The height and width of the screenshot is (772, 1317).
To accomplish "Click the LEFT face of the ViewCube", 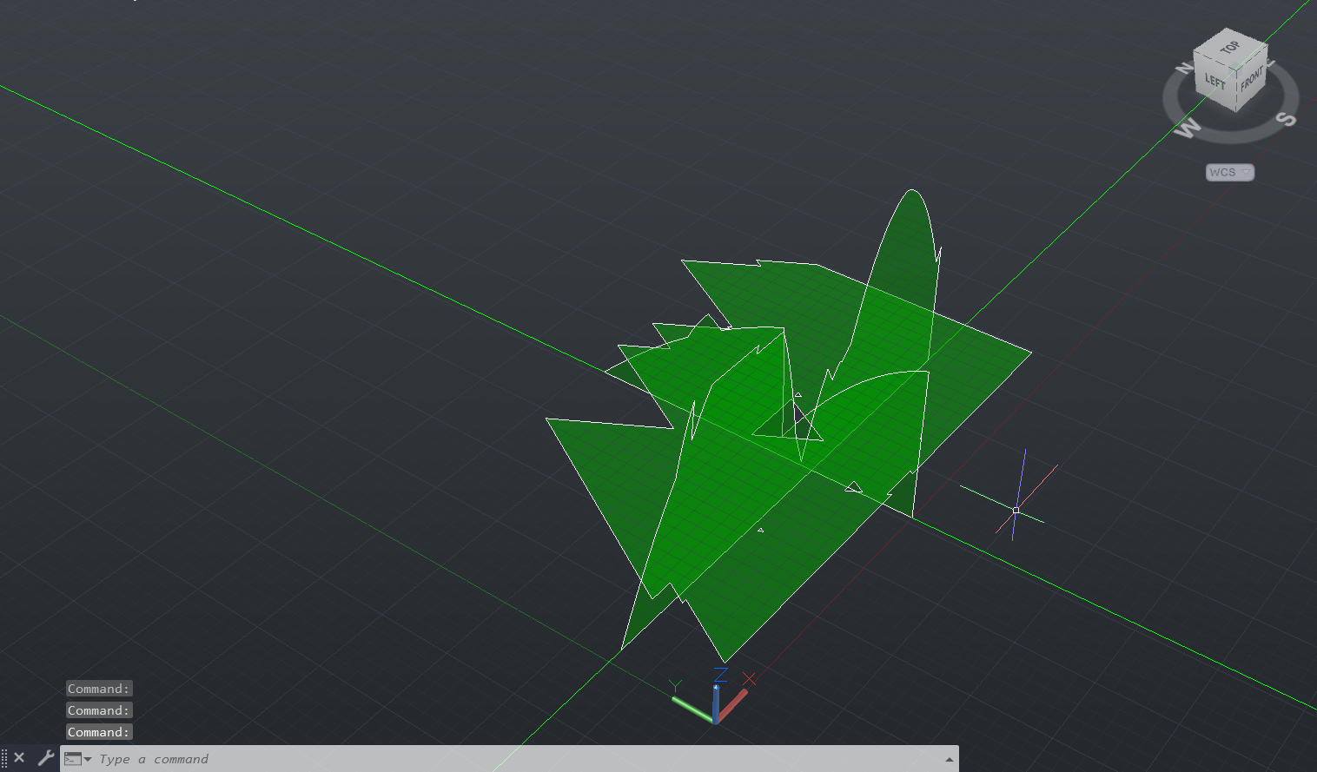I will click(x=1214, y=82).
